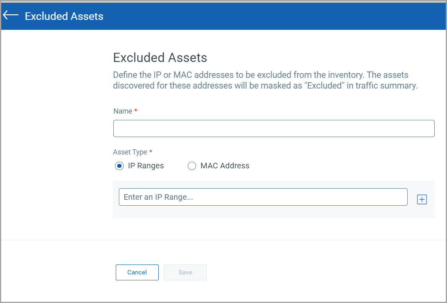Switch asset type to MAC Address
Image resolution: width=447 pixels, height=303 pixels.
click(x=192, y=166)
